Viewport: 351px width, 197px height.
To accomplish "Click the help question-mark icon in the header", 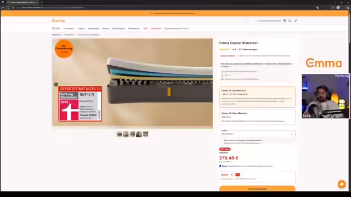I will 290,21.
